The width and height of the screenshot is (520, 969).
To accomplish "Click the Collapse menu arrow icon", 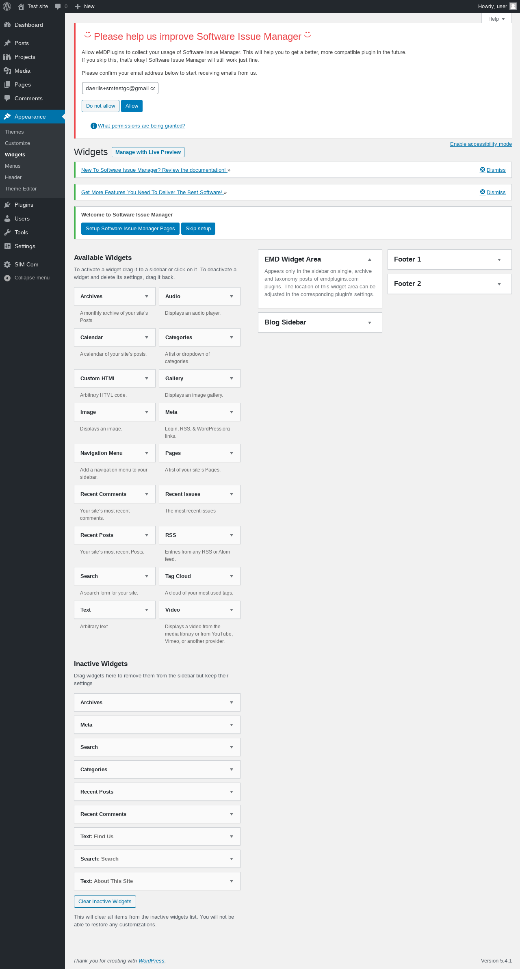I will point(7,278).
